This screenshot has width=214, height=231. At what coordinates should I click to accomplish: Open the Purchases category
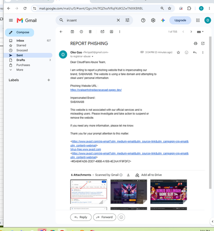coord(28,65)
